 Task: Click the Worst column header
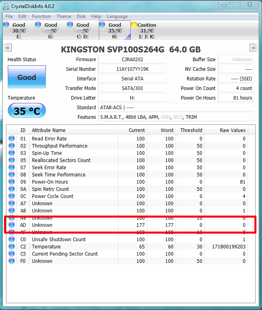pos(161,130)
